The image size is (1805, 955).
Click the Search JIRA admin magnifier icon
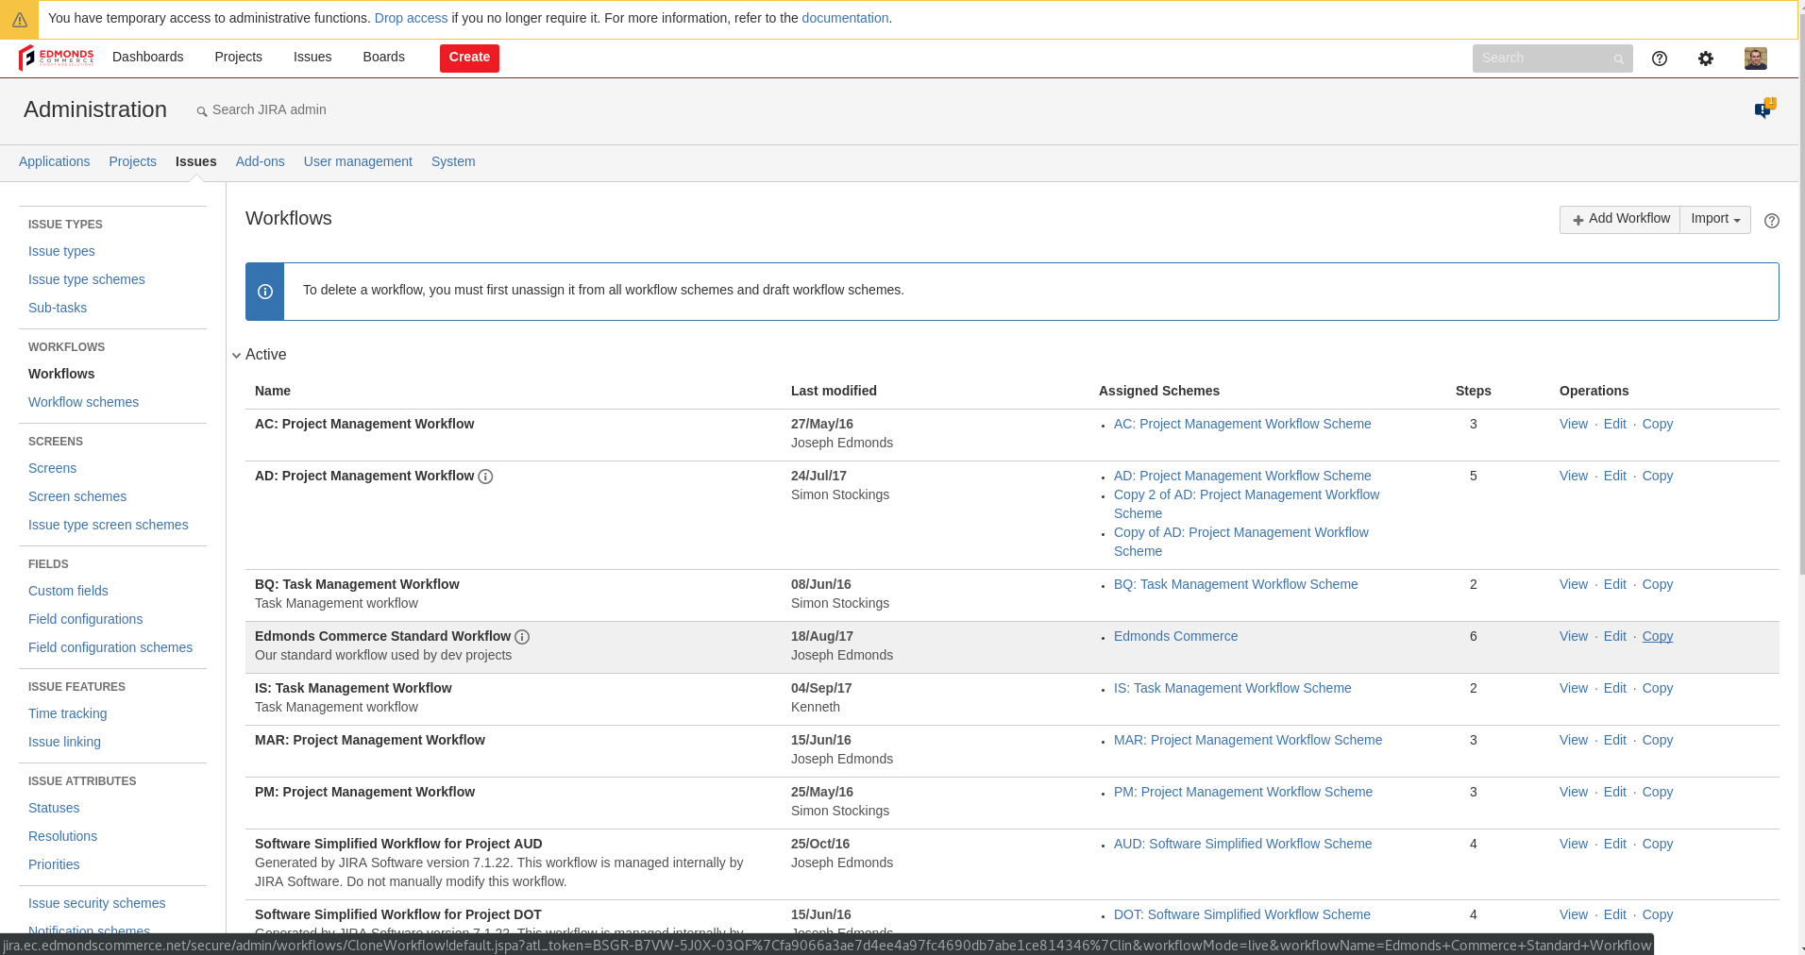point(201,111)
